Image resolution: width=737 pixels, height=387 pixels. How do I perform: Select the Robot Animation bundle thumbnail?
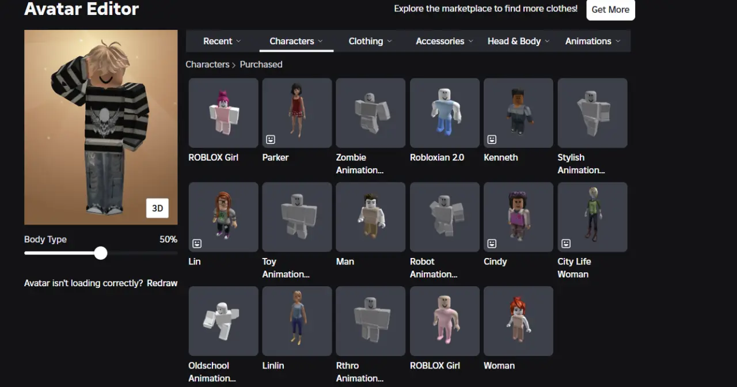(x=445, y=217)
